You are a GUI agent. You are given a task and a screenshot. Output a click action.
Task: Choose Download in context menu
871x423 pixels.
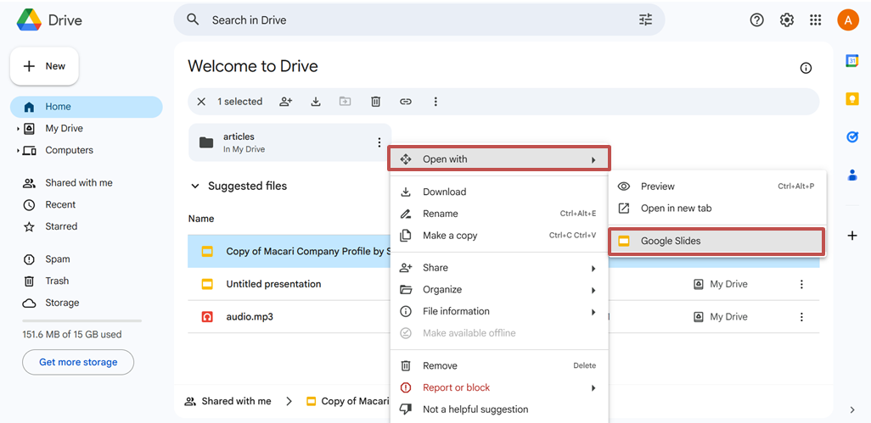point(499,192)
